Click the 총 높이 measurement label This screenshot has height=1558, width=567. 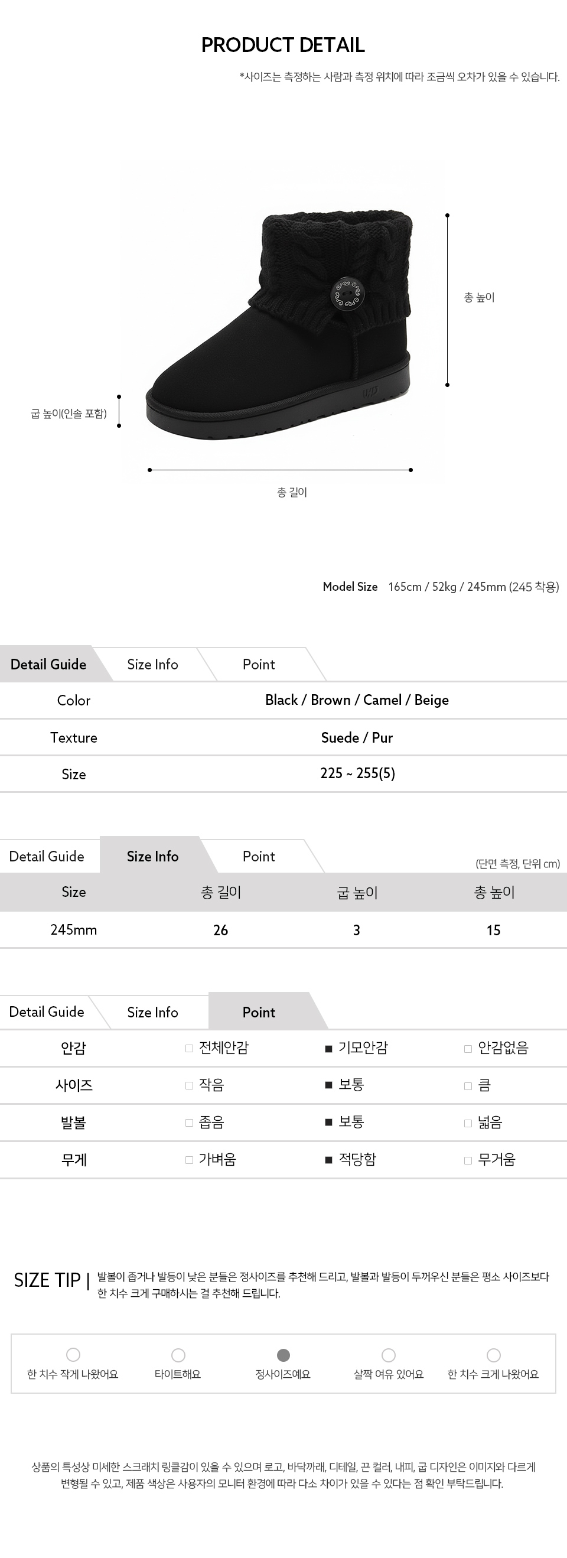click(x=480, y=297)
